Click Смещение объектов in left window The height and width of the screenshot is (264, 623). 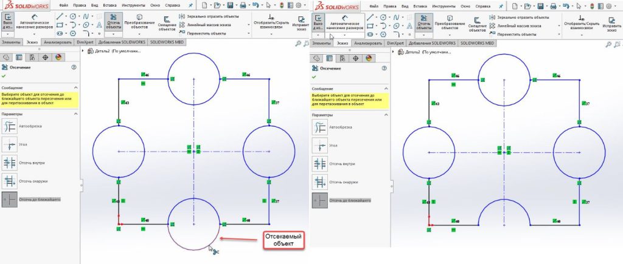[x=167, y=24]
